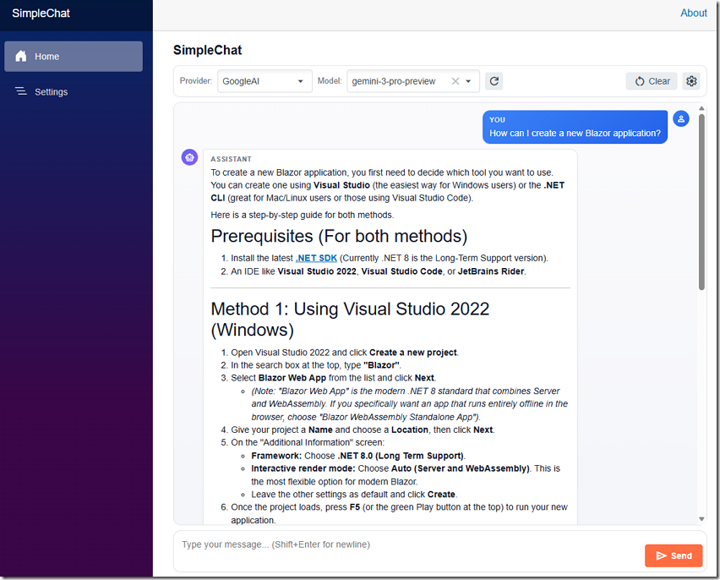Viewport: 720px width, 580px height.
Task: Click the 'Interactive render mode' bullet
Action: tap(406, 475)
